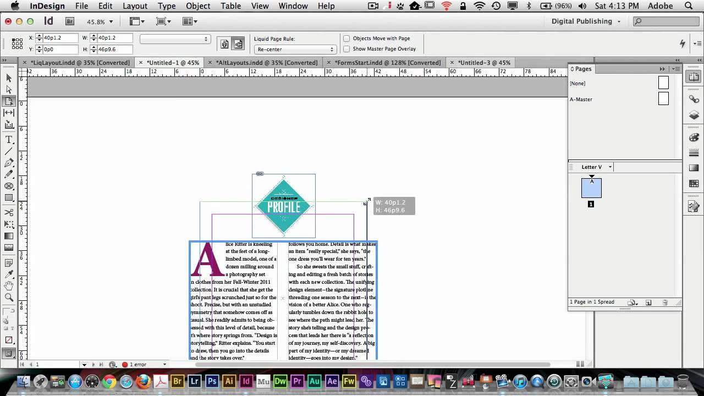
Task: Open the page size preset dropdown
Action: [x=175, y=39]
